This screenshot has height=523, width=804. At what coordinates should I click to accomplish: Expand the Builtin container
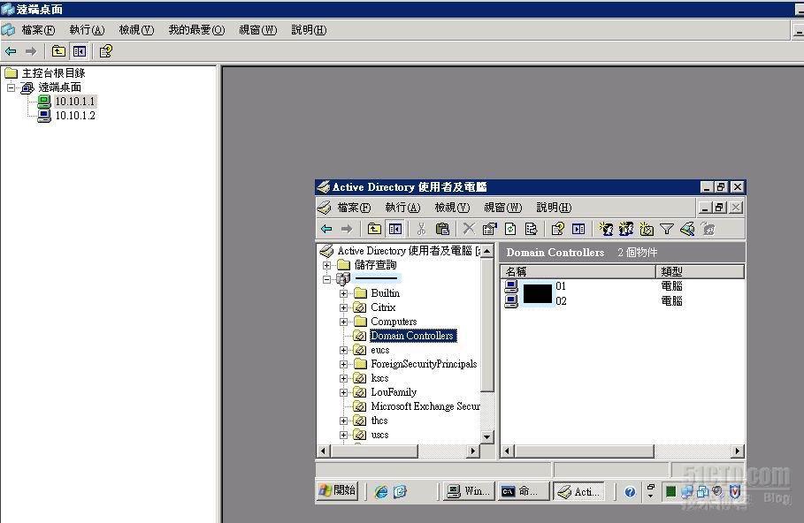[343, 293]
